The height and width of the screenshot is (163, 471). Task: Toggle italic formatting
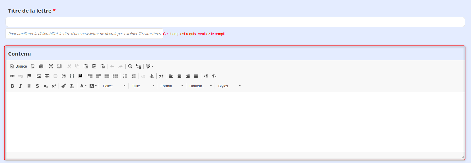20,86
